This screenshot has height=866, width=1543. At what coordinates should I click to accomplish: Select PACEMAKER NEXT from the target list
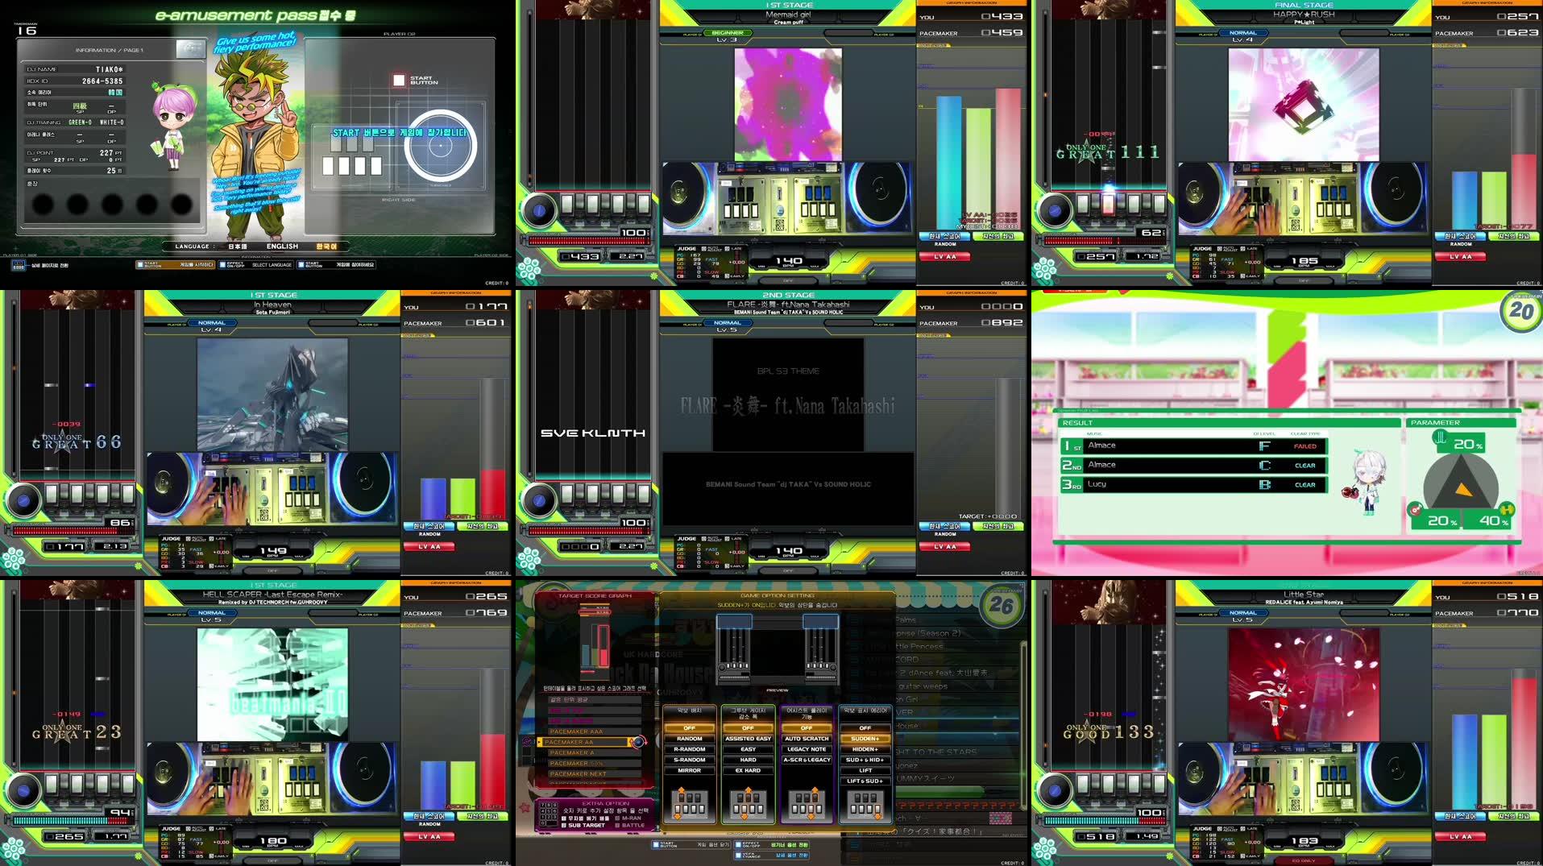(578, 774)
